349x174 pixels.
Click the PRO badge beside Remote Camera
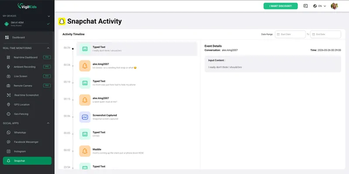(x=47, y=85)
